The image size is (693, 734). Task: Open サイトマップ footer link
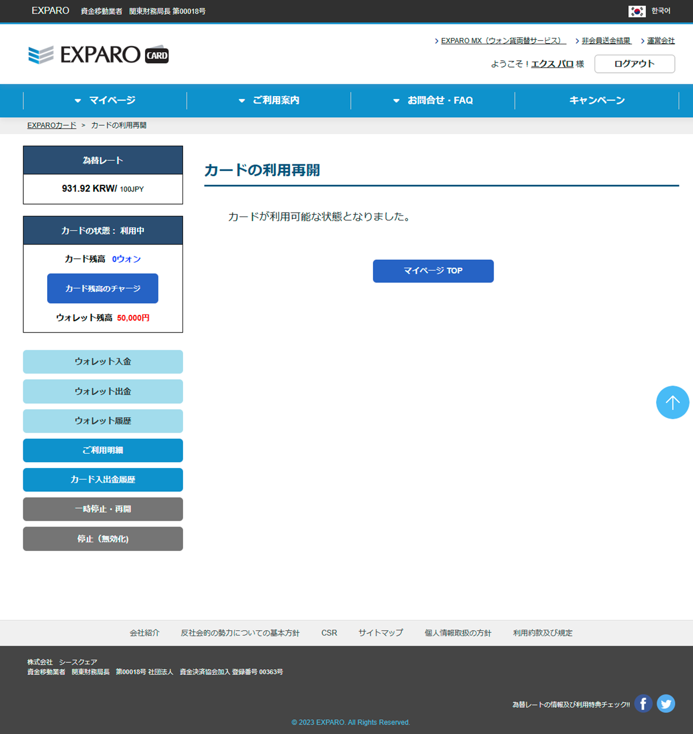380,633
